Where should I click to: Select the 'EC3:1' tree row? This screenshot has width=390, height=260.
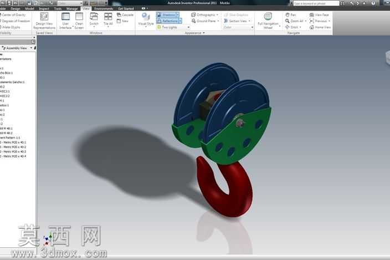click(x=5, y=91)
